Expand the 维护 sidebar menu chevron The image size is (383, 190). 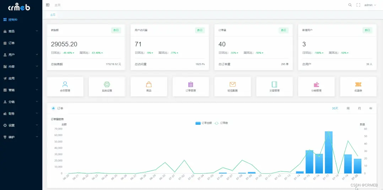[x=37, y=137]
